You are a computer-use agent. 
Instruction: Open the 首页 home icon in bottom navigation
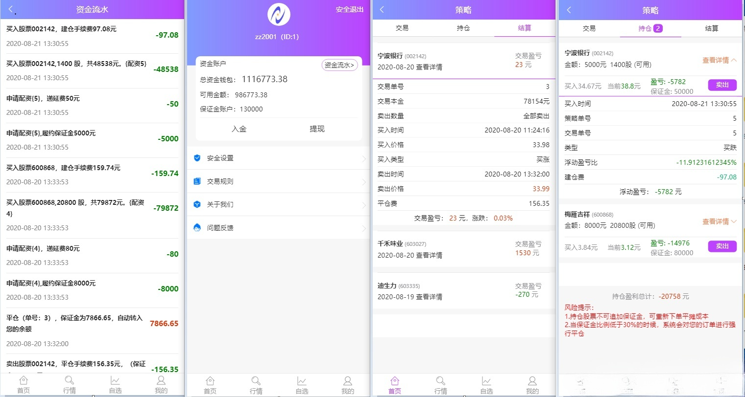(x=23, y=384)
